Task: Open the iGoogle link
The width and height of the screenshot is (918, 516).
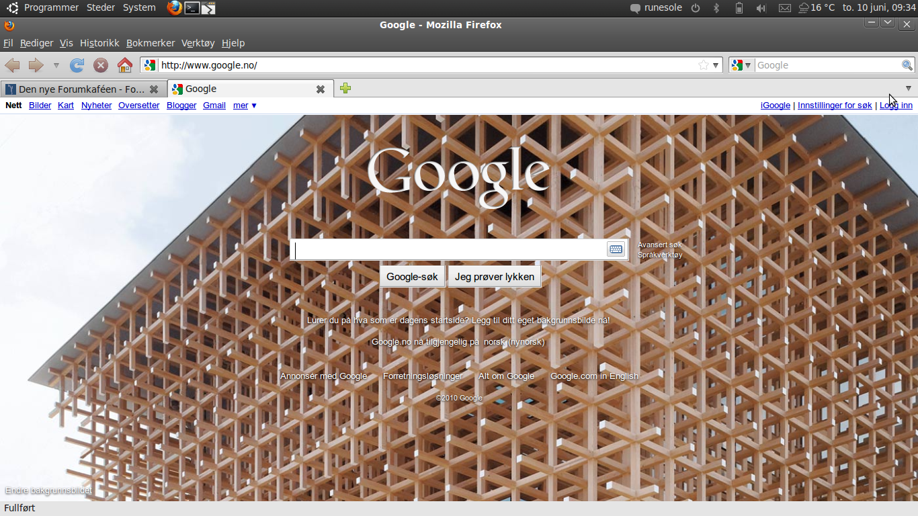Action: (776, 105)
